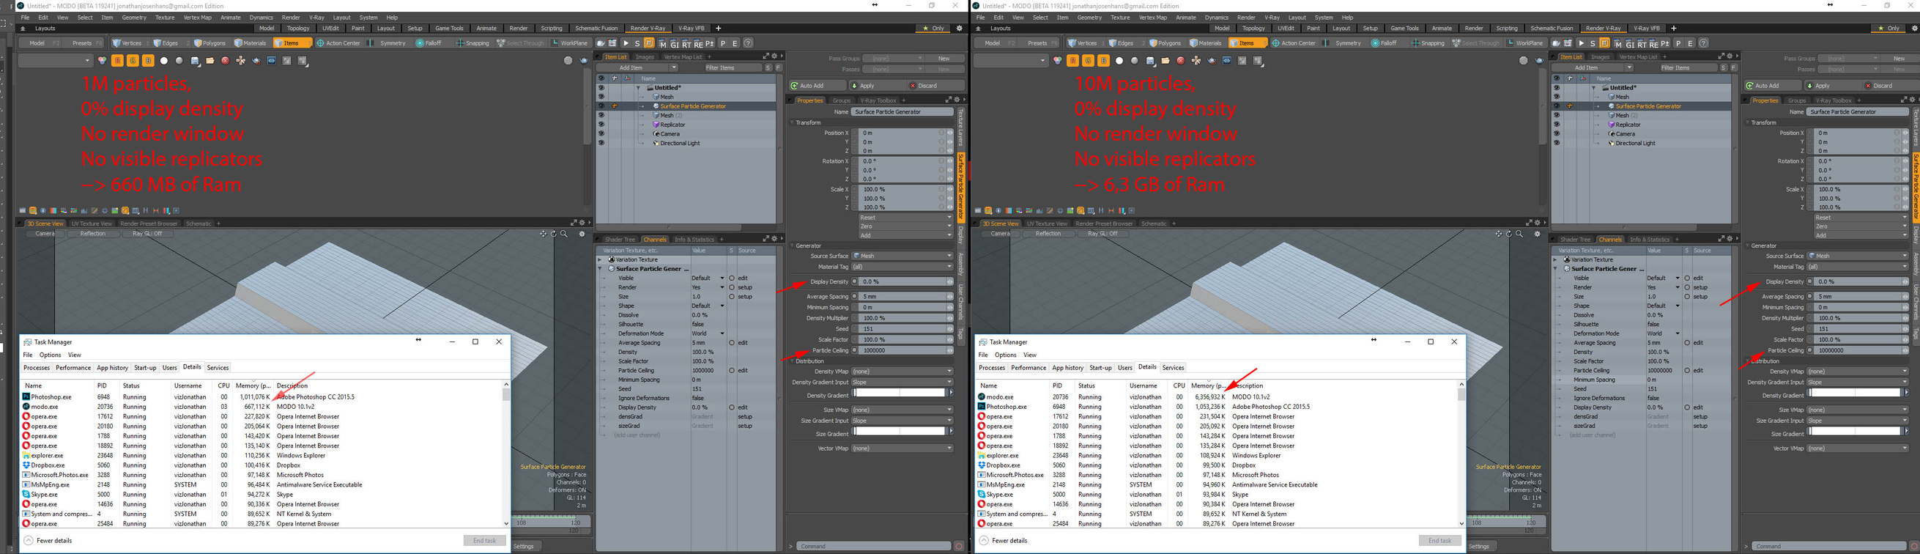
Task: Open Services tab in right Task Manager
Action: tap(1173, 368)
